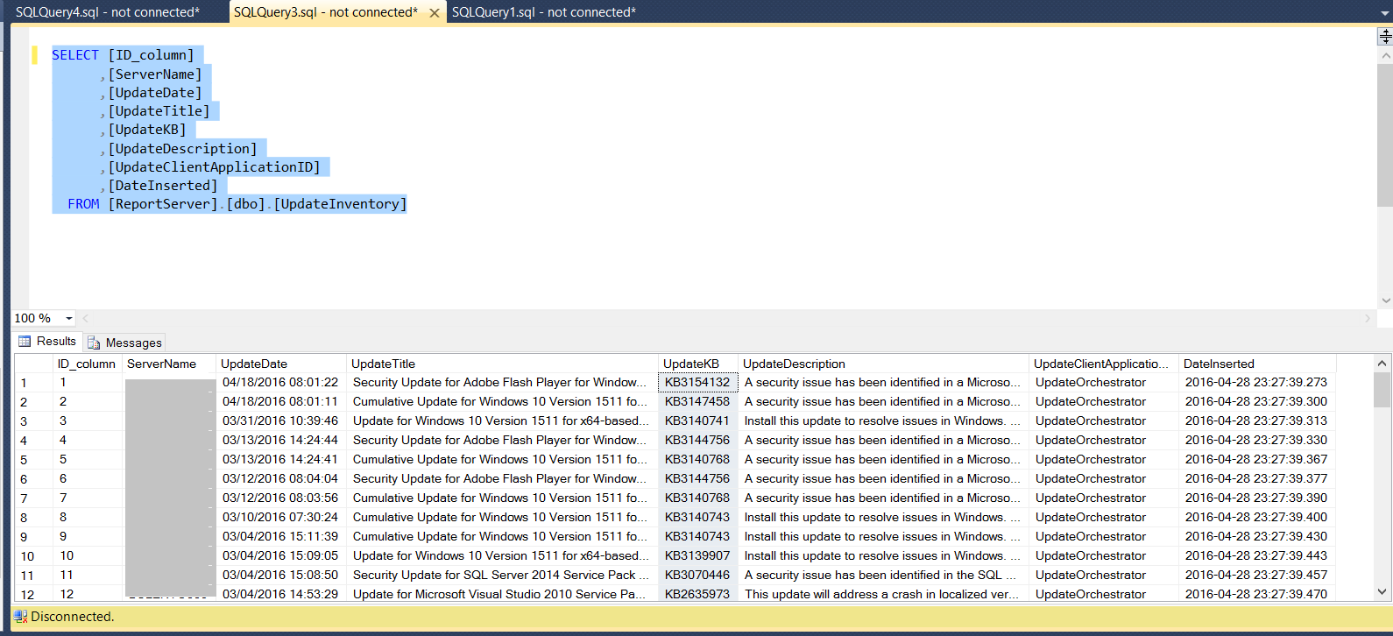Click date 03/10/2016 07:30:24
This screenshot has width=1393, height=636.
[280, 517]
